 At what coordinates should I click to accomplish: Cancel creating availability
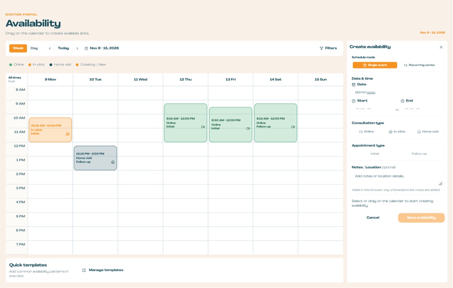point(373,218)
